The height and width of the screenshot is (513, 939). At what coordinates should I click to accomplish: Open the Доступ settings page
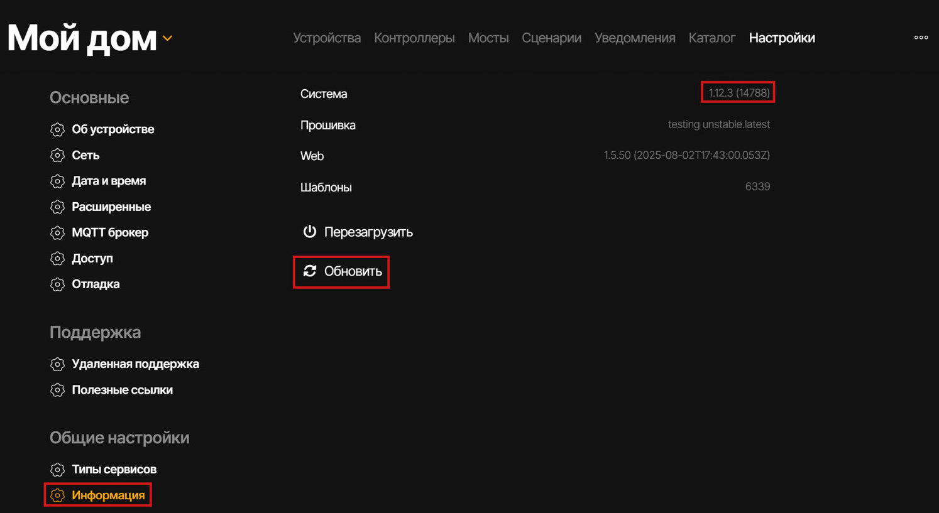92,258
